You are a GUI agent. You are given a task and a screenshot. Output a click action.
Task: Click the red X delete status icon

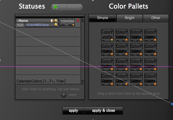pos(78,20)
